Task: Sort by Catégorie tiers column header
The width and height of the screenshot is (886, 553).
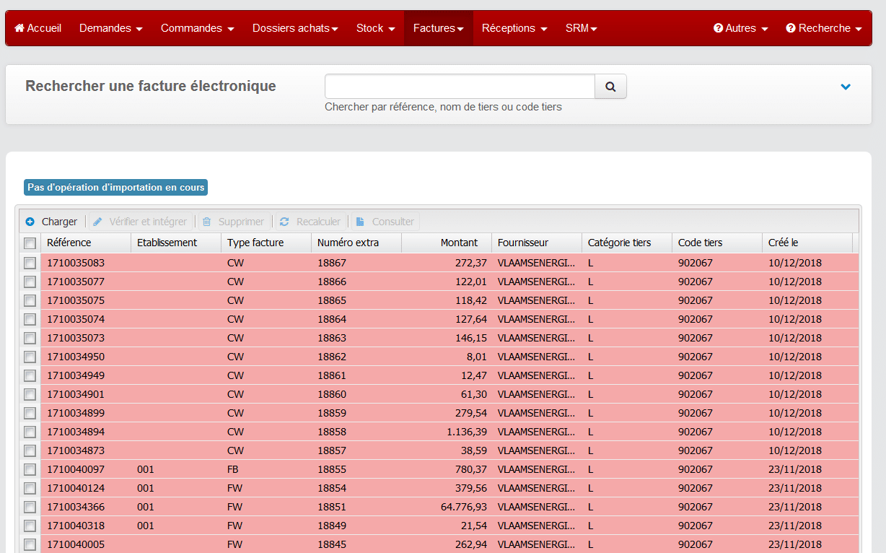Action: tap(627, 243)
